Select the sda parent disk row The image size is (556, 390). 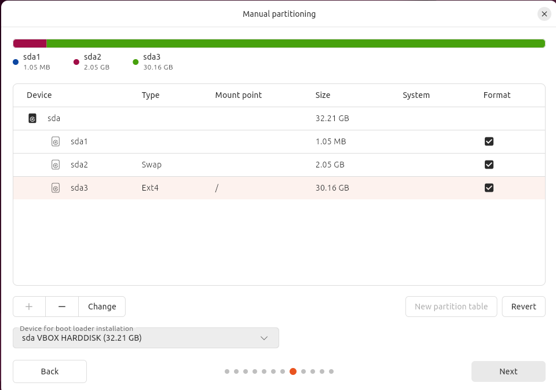(174, 118)
